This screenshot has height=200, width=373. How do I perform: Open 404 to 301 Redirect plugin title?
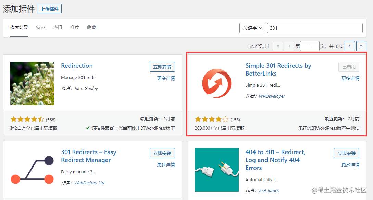pos(275,160)
